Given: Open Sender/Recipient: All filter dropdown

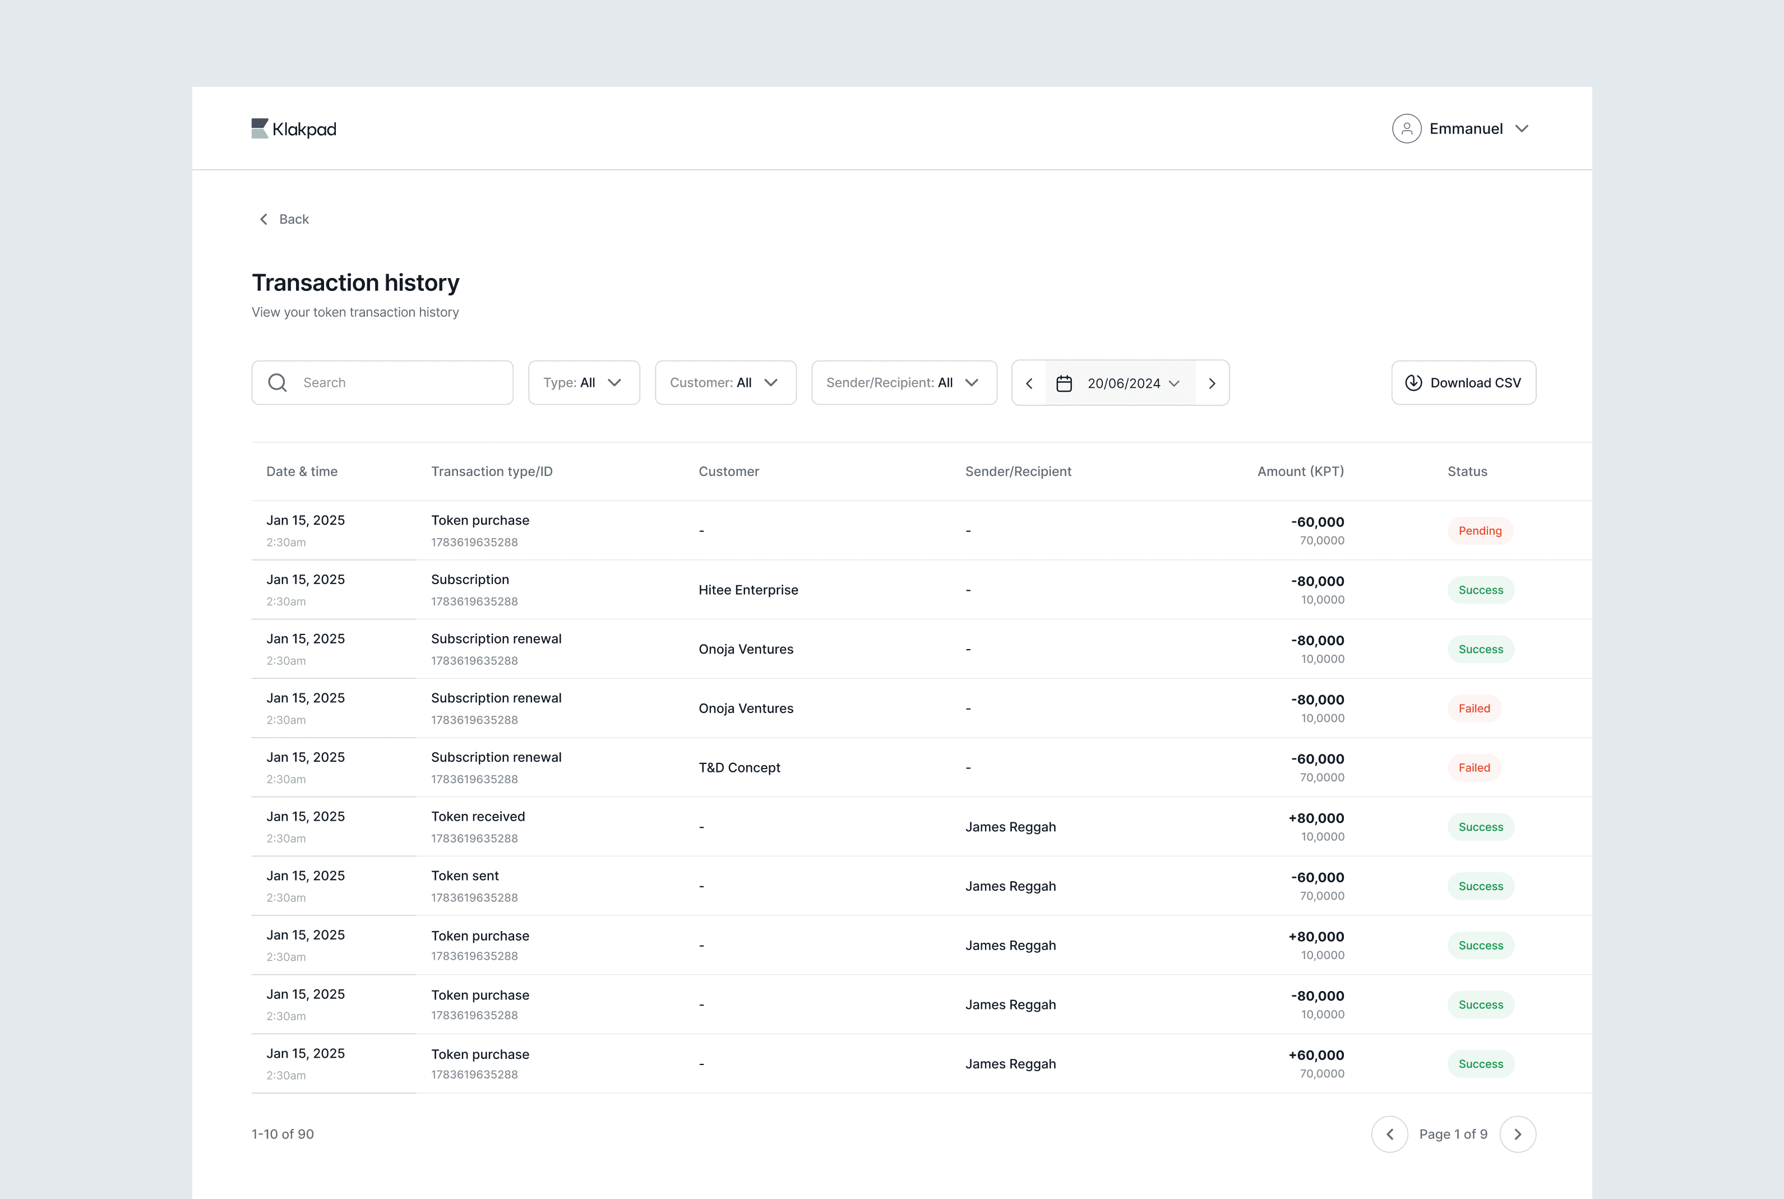Looking at the screenshot, I should point(903,382).
